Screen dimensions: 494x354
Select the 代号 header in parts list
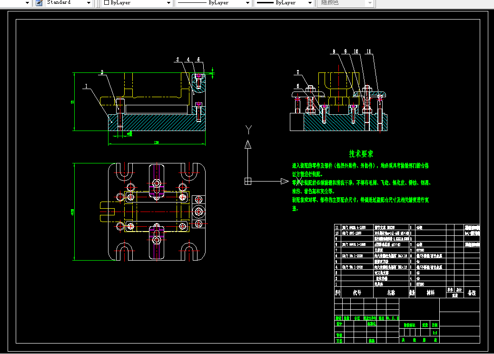(357, 293)
